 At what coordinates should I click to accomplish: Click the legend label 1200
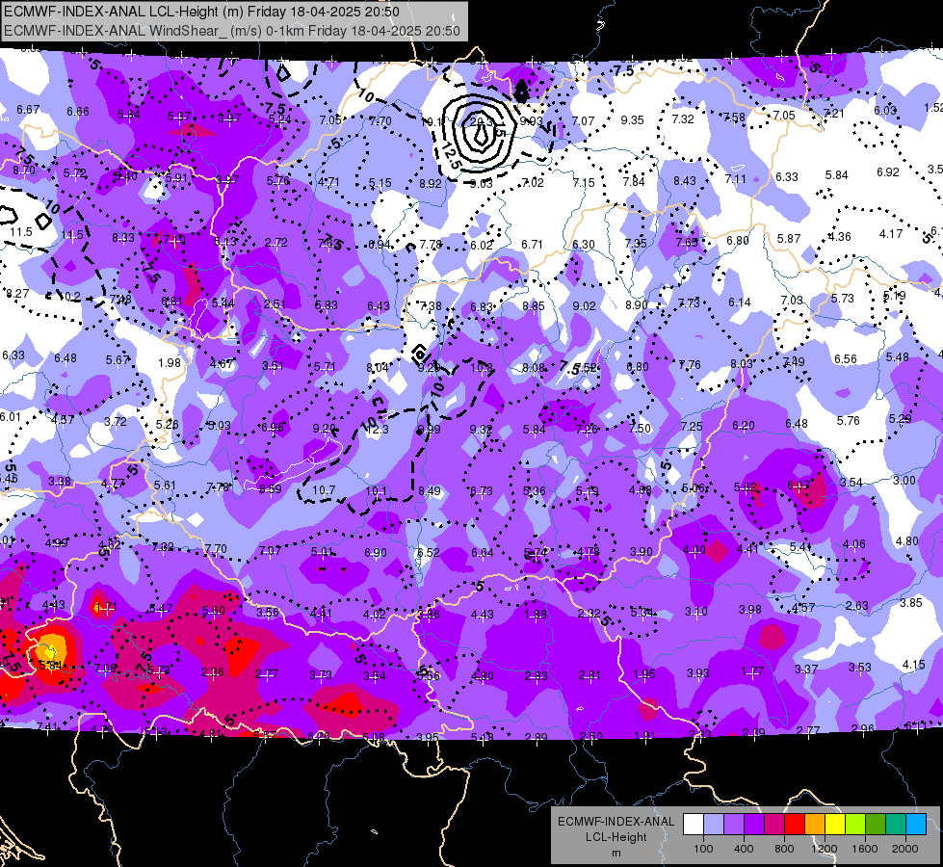click(824, 849)
